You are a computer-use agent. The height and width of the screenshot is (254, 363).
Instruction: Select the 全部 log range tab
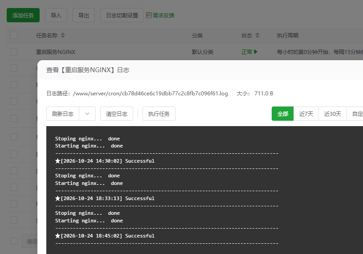(x=283, y=114)
